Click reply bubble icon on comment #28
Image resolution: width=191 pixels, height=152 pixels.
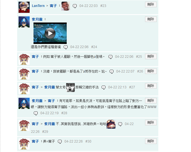coord(35,113)
